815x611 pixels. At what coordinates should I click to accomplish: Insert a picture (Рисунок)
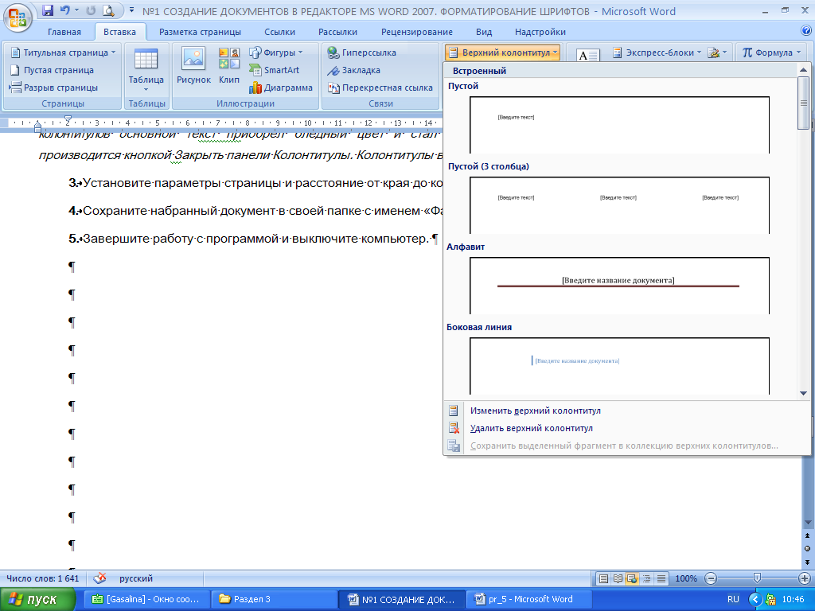tap(193, 66)
